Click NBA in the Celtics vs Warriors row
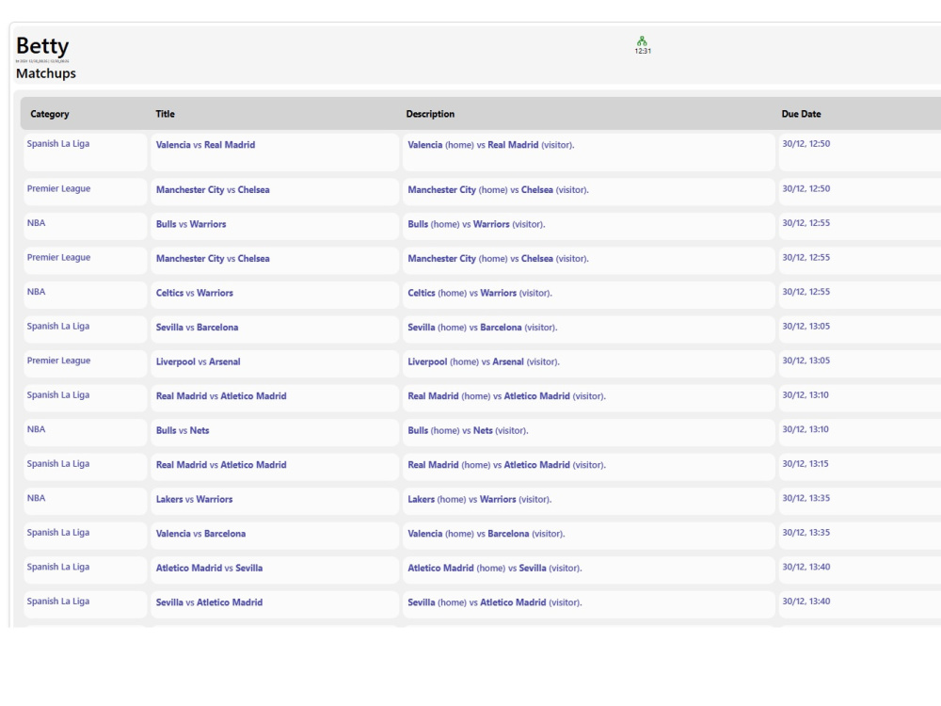Image resolution: width=941 pixels, height=706 pixels. click(36, 292)
